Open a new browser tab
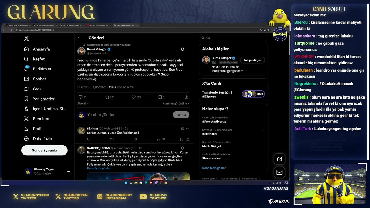370x208 pixels. (142, 25)
